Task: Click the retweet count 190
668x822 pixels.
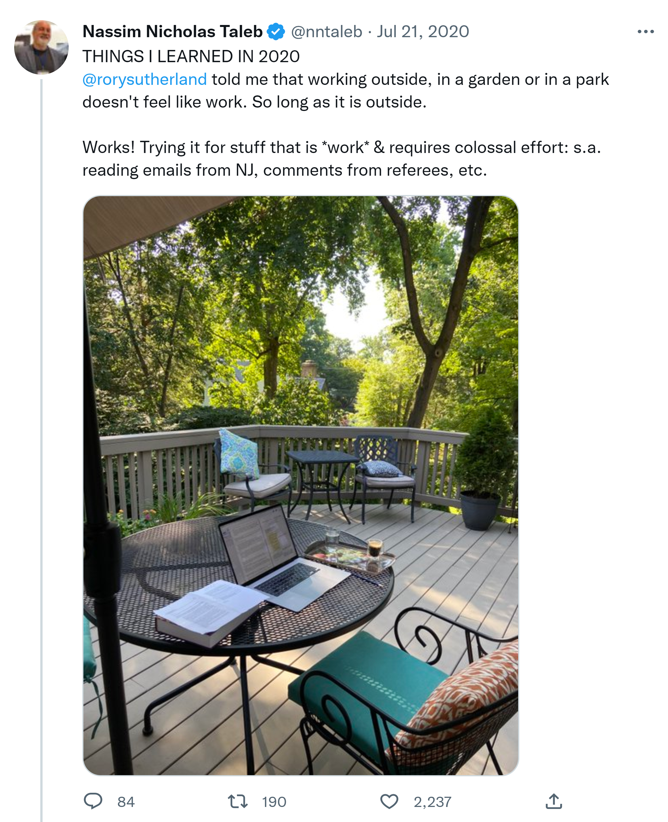Action: point(274,802)
